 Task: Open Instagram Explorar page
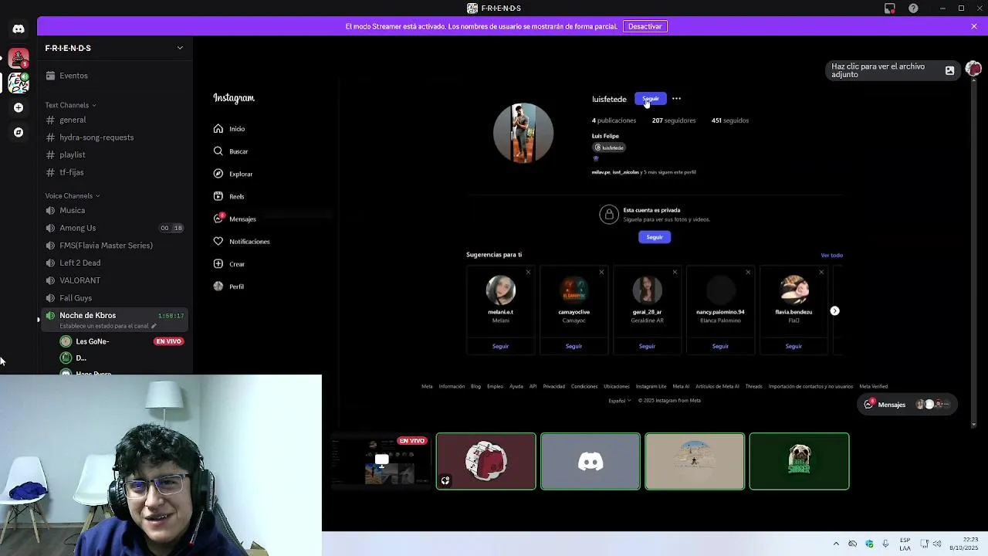(x=233, y=174)
